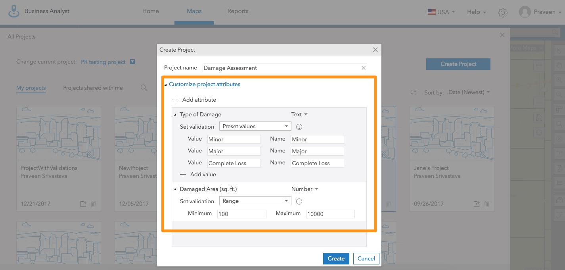Open the USA country dropdown
The width and height of the screenshot is (565, 270).
coord(441,12)
